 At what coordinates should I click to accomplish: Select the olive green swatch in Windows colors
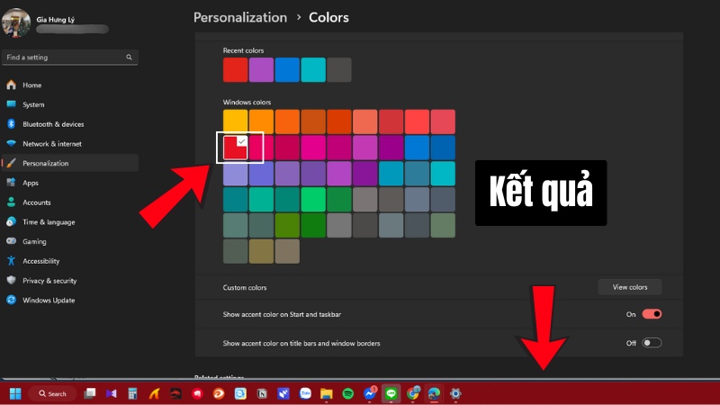tap(287, 226)
